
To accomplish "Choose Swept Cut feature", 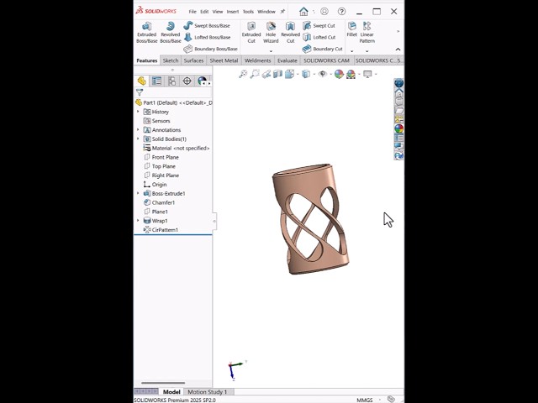I will [x=319, y=26].
